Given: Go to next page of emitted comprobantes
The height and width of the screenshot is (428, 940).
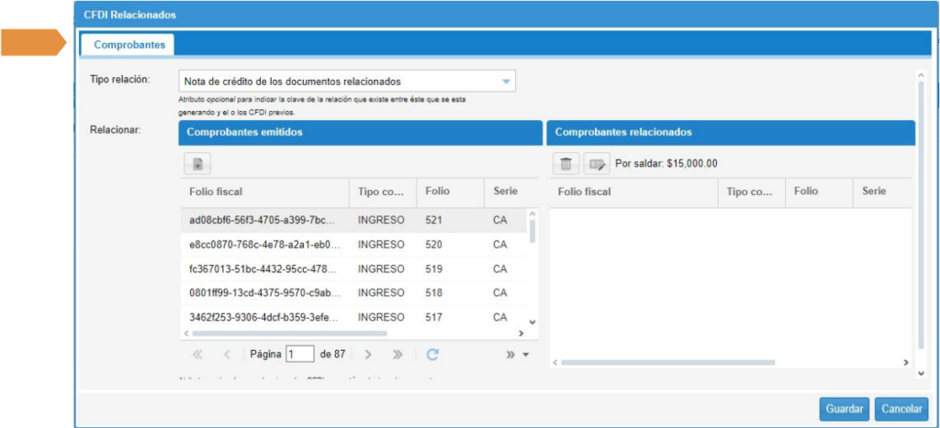Looking at the screenshot, I should click(367, 355).
